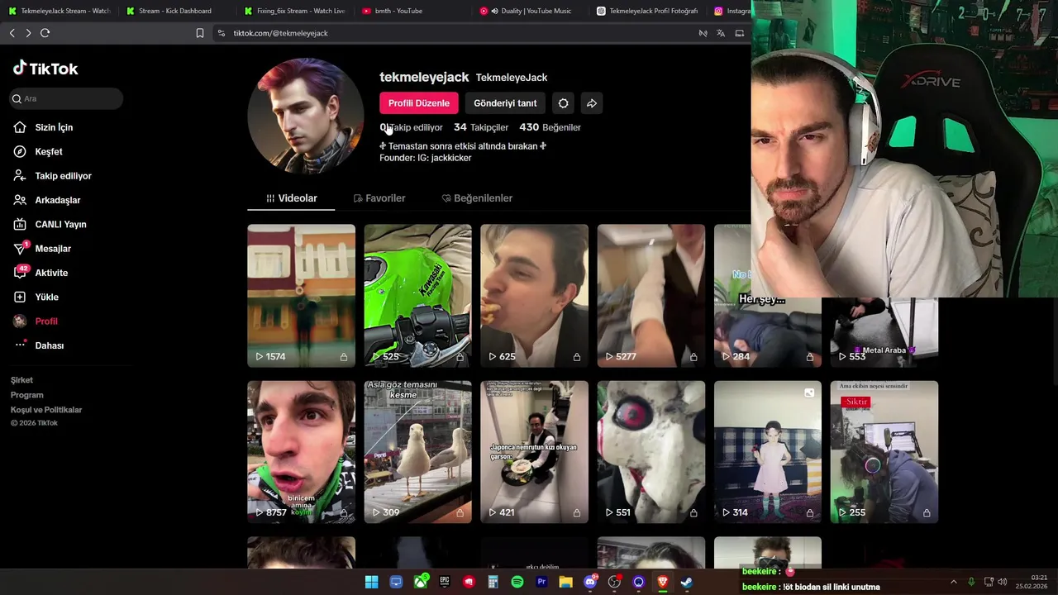Image resolution: width=1058 pixels, height=595 pixels.
Task: Expand Koşul ve Politikalar section
Action: [46, 410]
